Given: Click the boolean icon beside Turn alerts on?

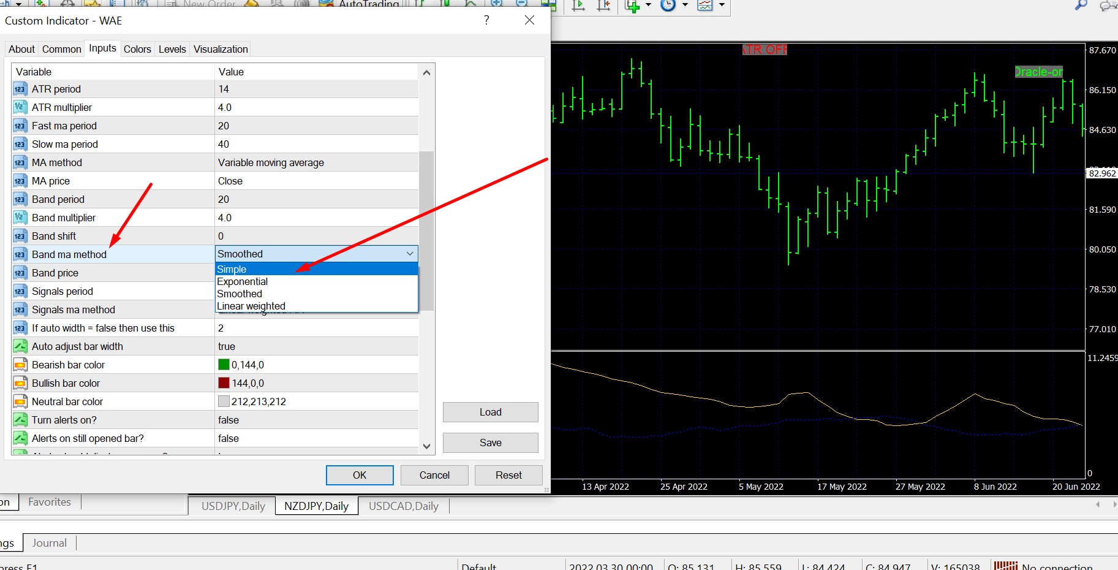Looking at the screenshot, I should (x=20, y=420).
